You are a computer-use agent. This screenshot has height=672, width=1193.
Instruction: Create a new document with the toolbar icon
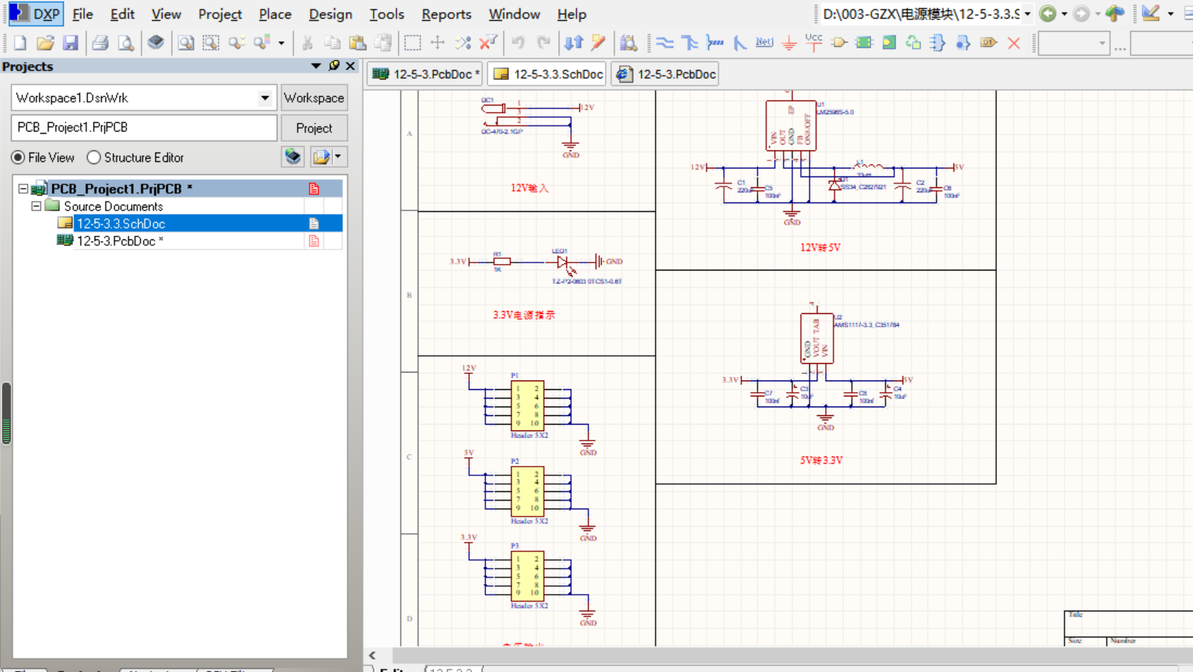tap(20, 43)
